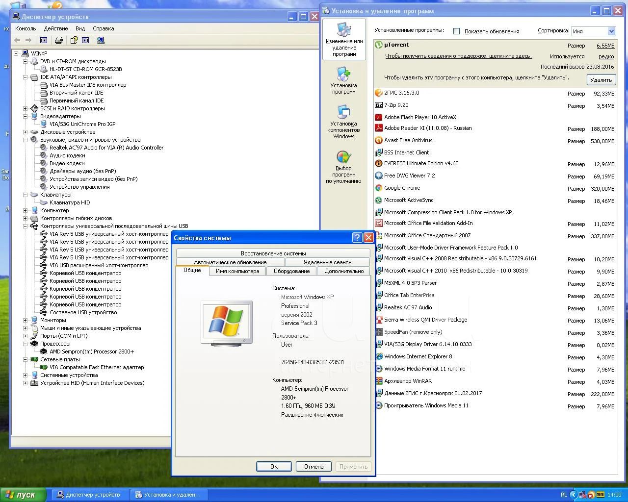
Task: Click the Properties help icon in Device Manager toolbar
Action: click(x=74, y=40)
